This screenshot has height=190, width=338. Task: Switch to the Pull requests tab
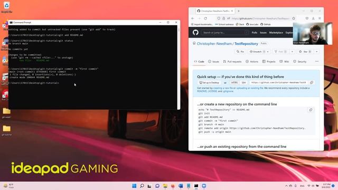(232, 62)
